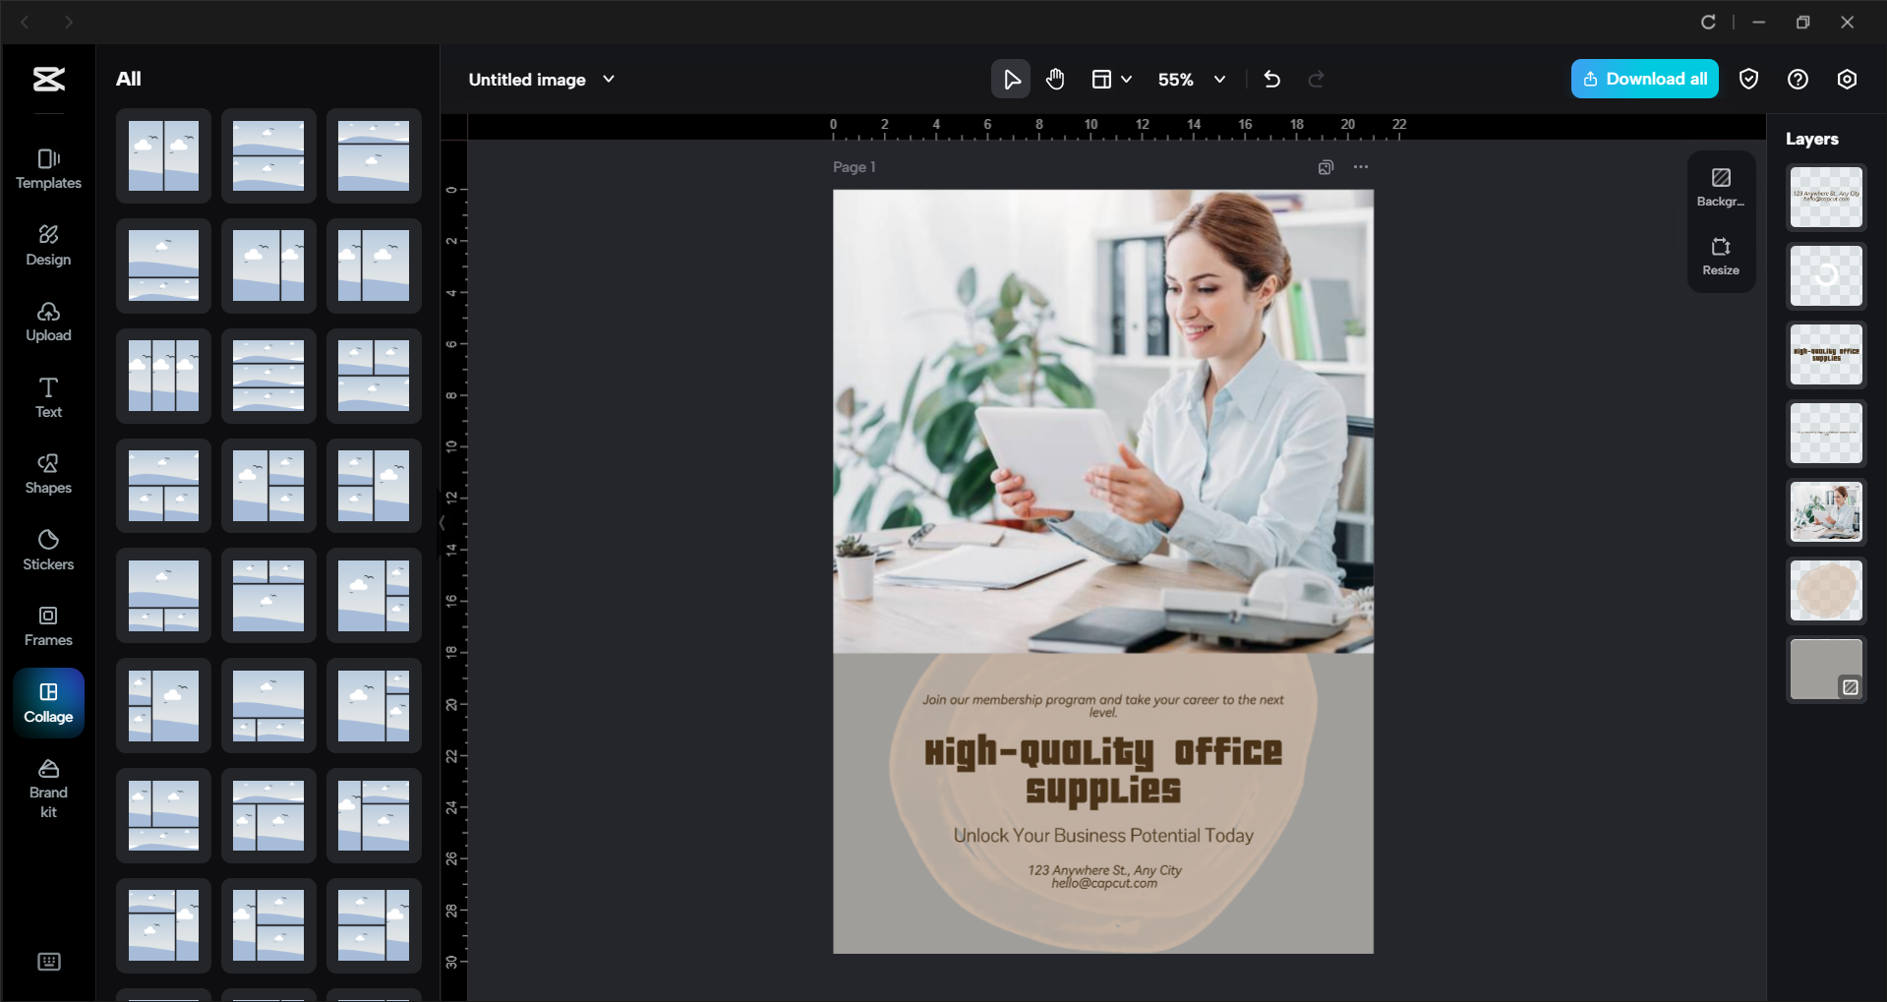Screen dimensions: 1887x1002
Task: Select the Text tool
Action: pos(48,396)
